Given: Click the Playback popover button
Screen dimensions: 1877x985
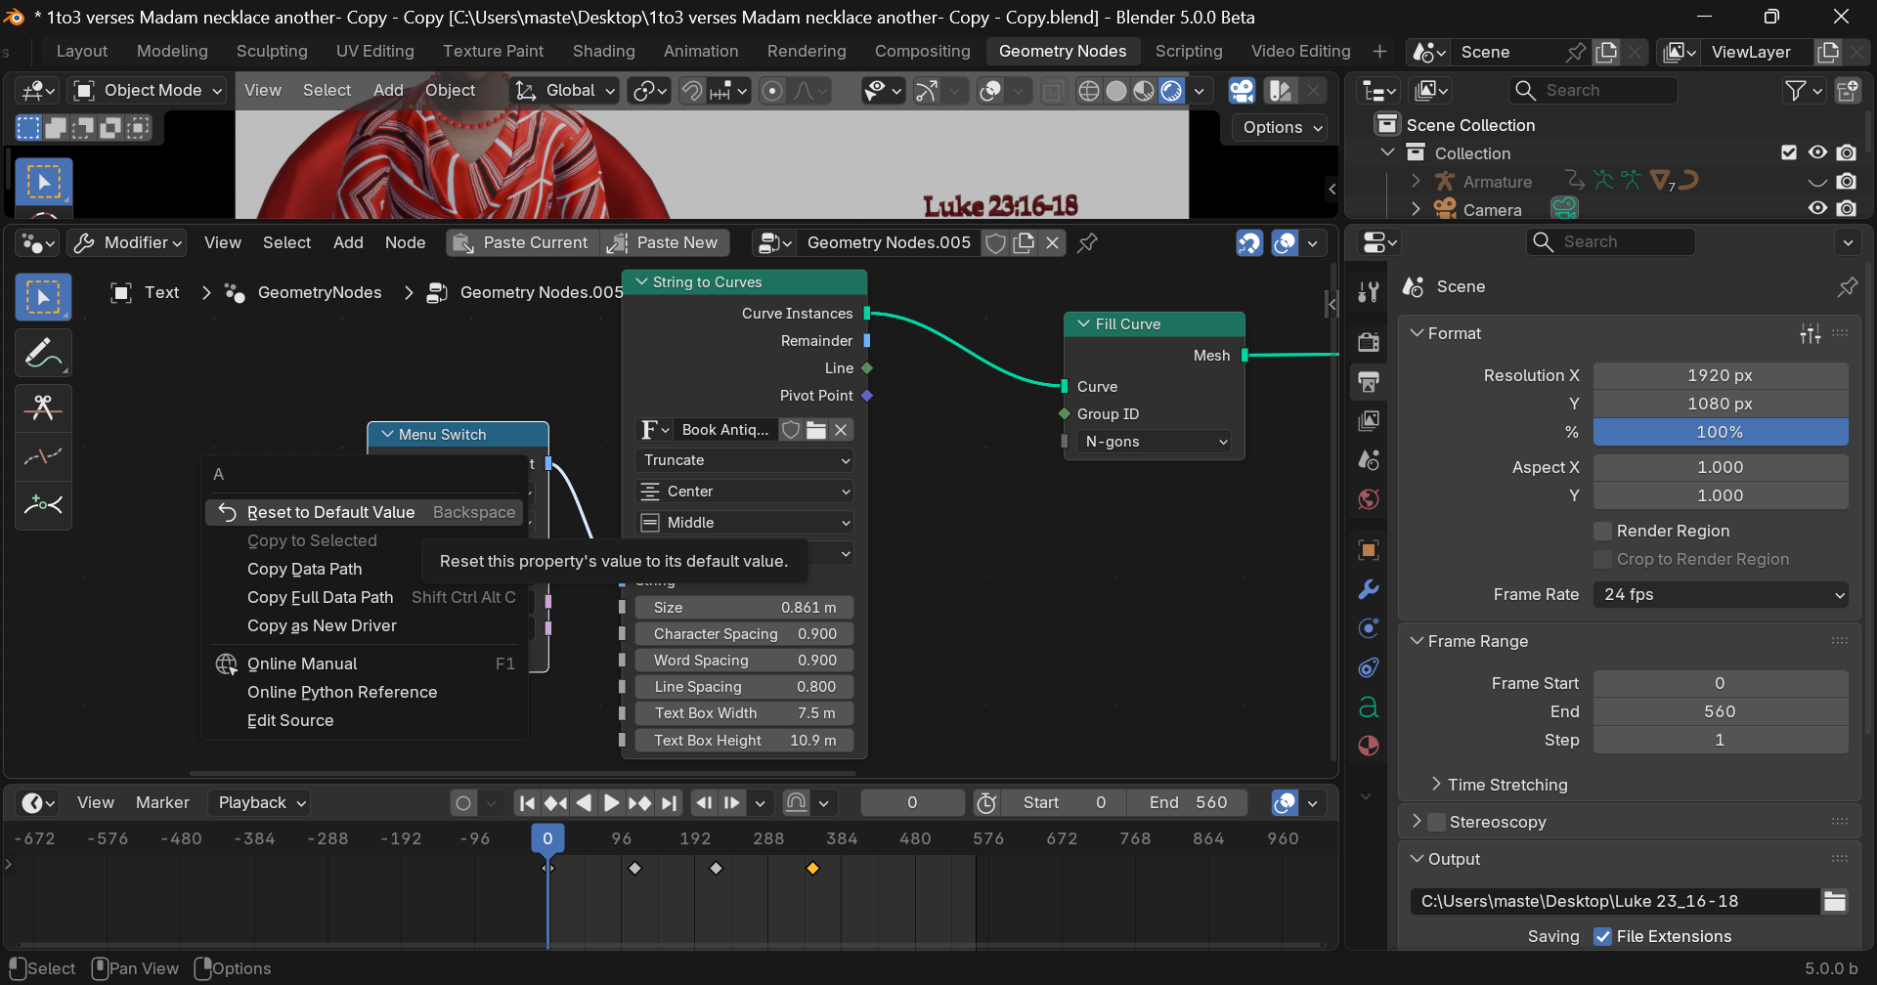Looking at the screenshot, I should pos(260,802).
